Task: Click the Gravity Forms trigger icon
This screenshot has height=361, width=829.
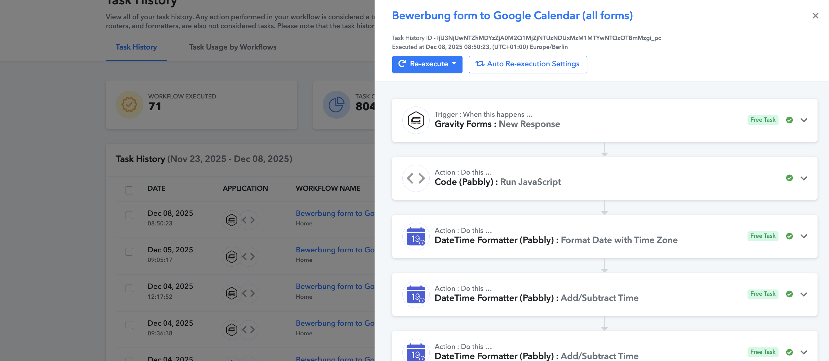Action: click(x=416, y=120)
